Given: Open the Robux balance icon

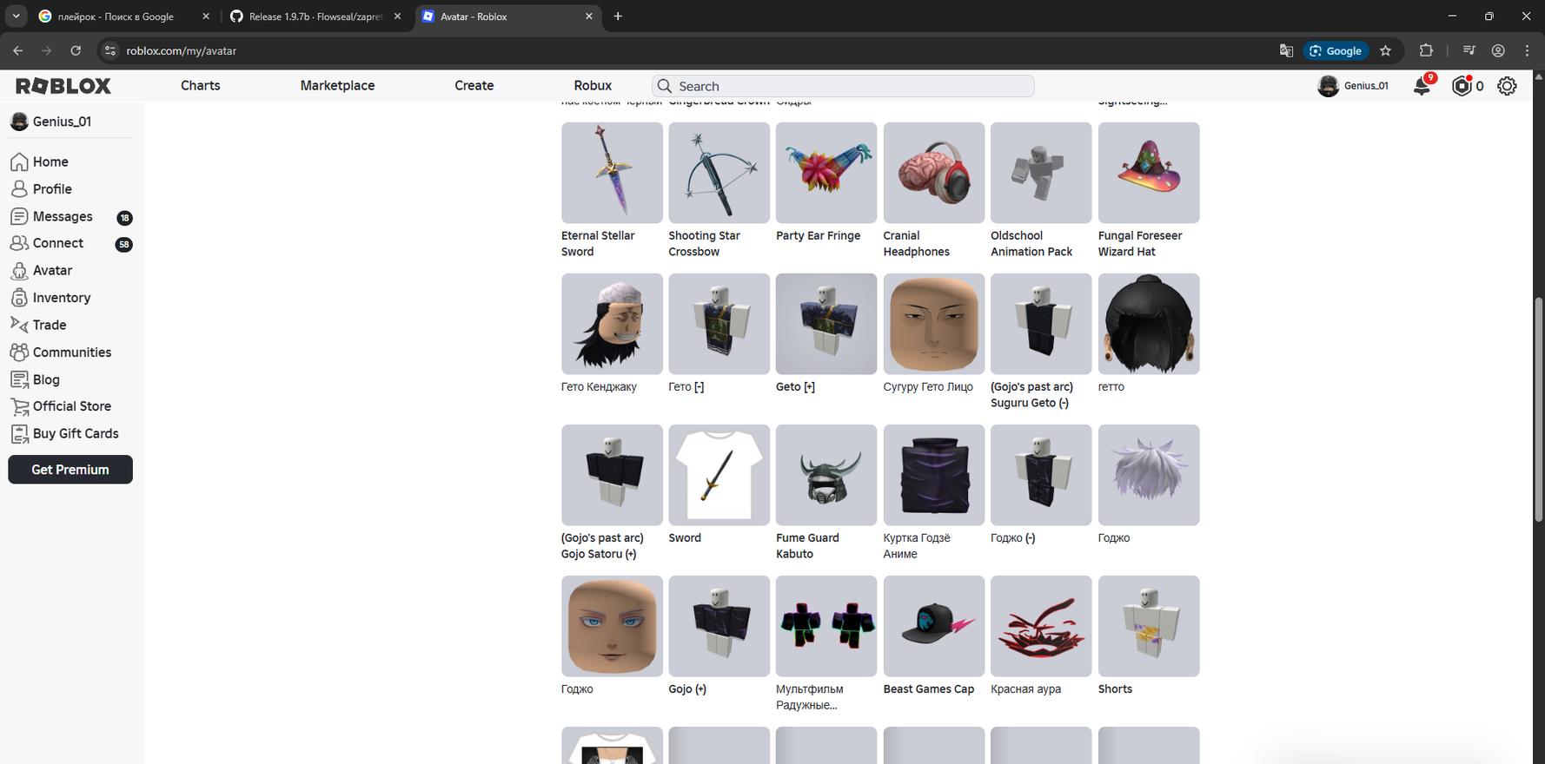Looking at the screenshot, I should pos(1462,86).
